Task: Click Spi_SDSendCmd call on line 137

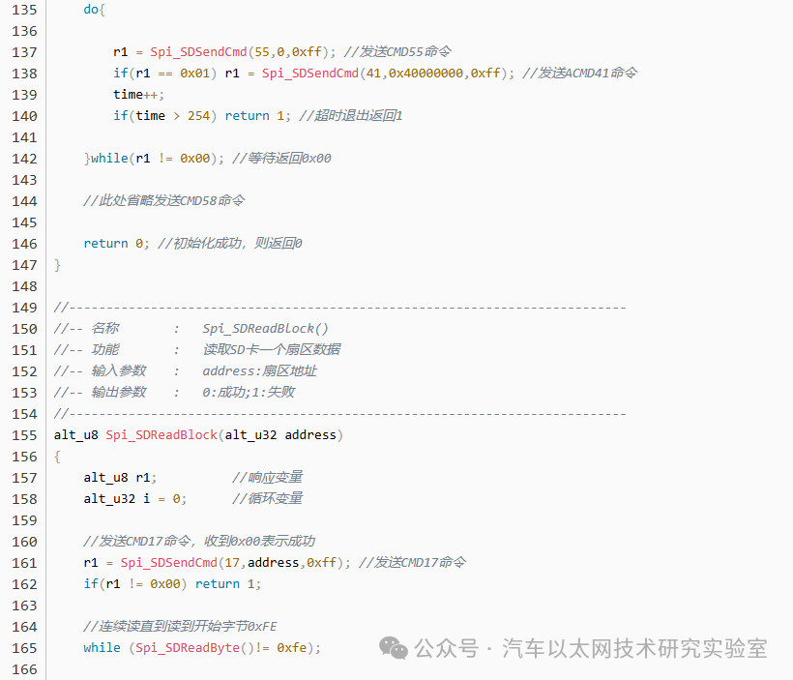Action: pyautogui.click(x=198, y=51)
